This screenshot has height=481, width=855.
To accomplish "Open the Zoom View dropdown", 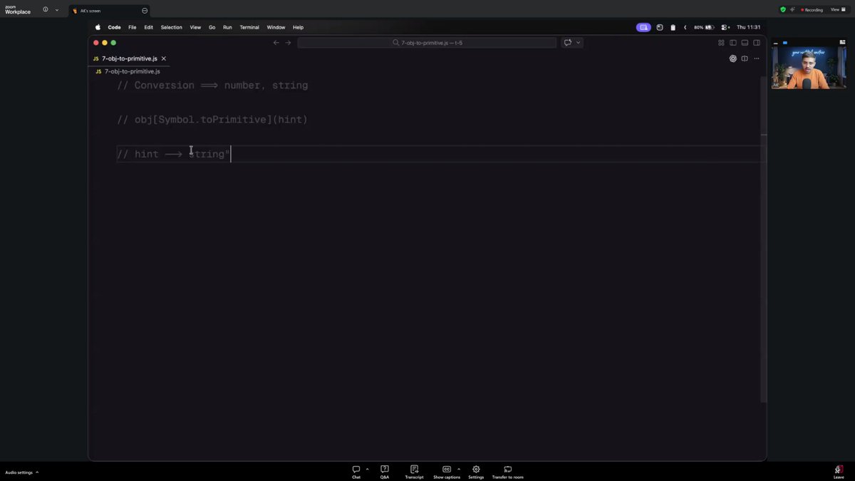I will point(836,10).
